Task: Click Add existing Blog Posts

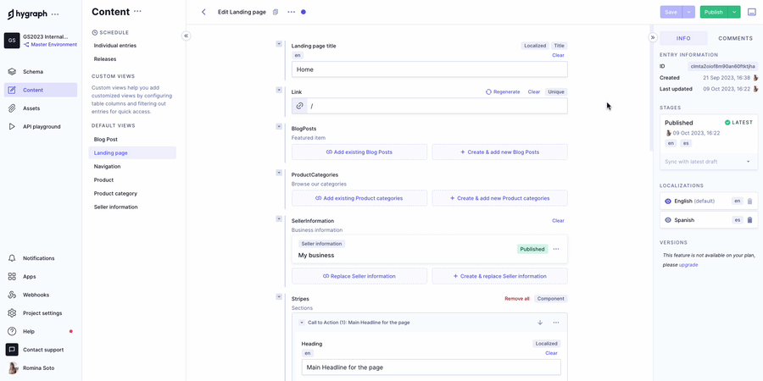Action: pos(359,152)
